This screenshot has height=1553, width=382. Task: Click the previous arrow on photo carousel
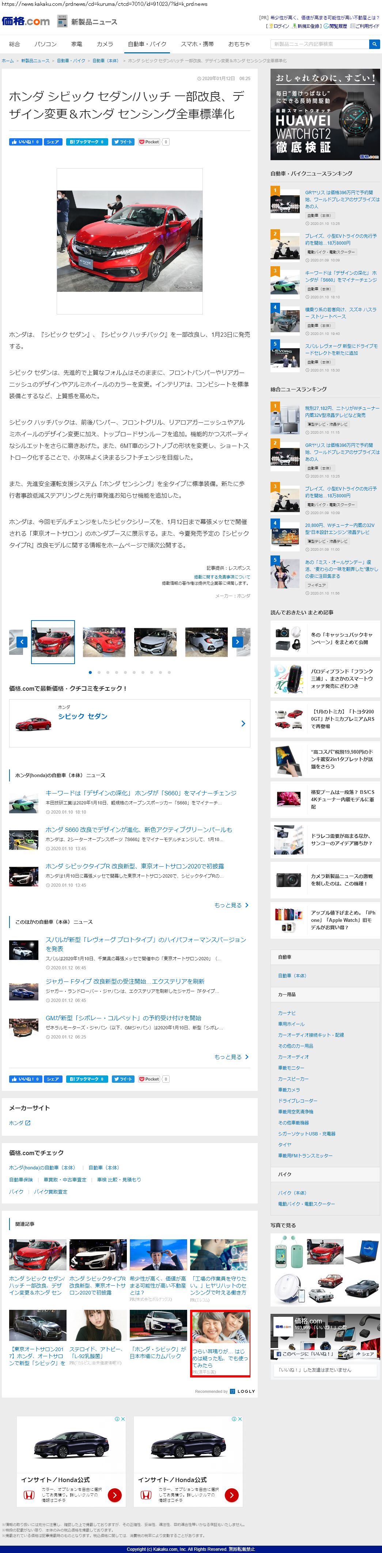coord(22,641)
